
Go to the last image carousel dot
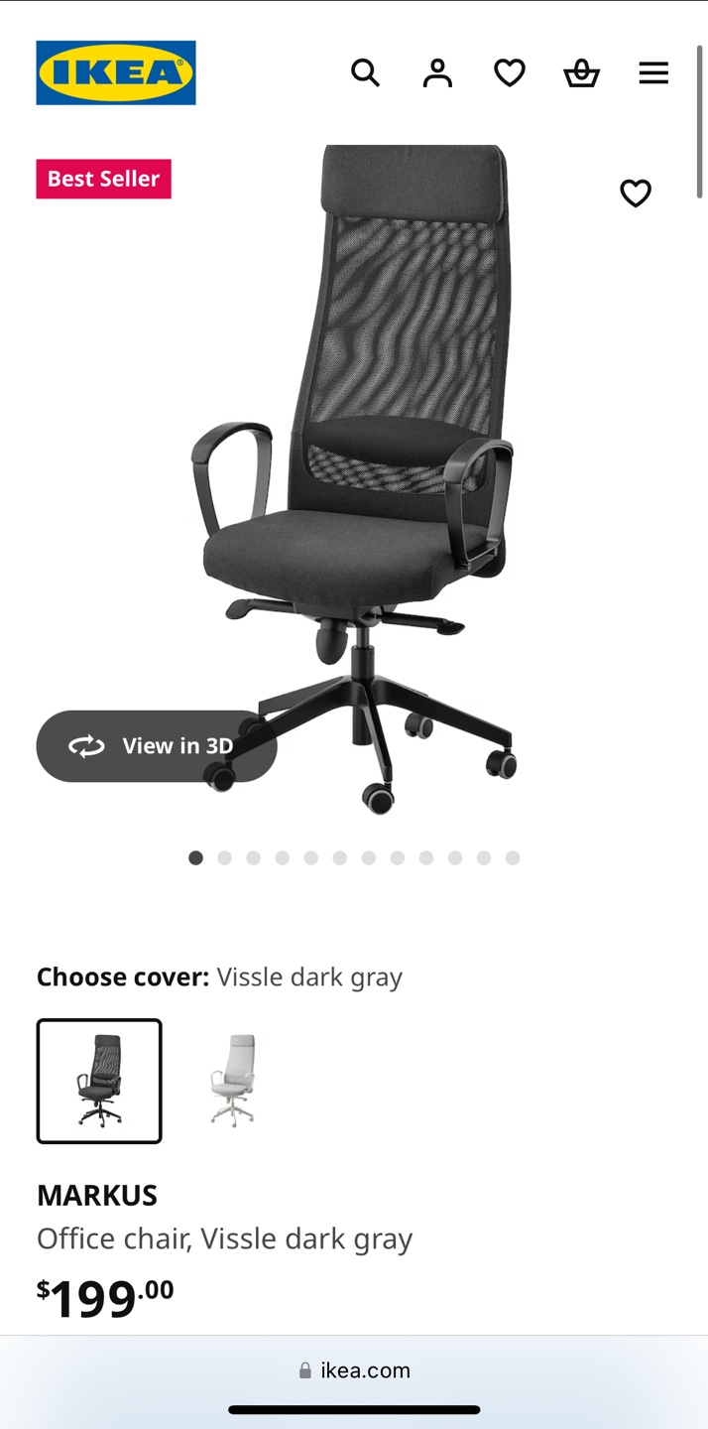pyautogui.click(x=513, y=857)
